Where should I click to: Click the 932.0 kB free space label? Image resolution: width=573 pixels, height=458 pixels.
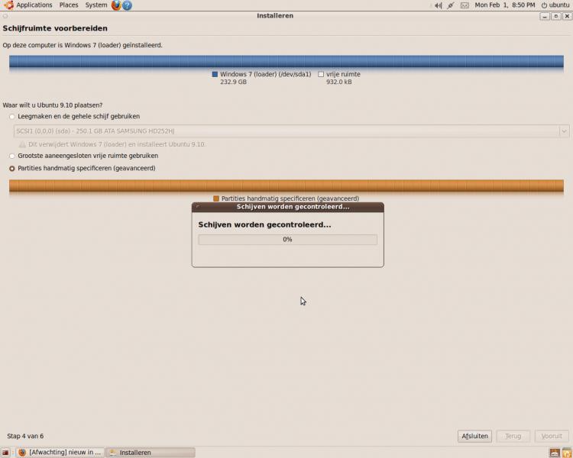pos(338,82)
